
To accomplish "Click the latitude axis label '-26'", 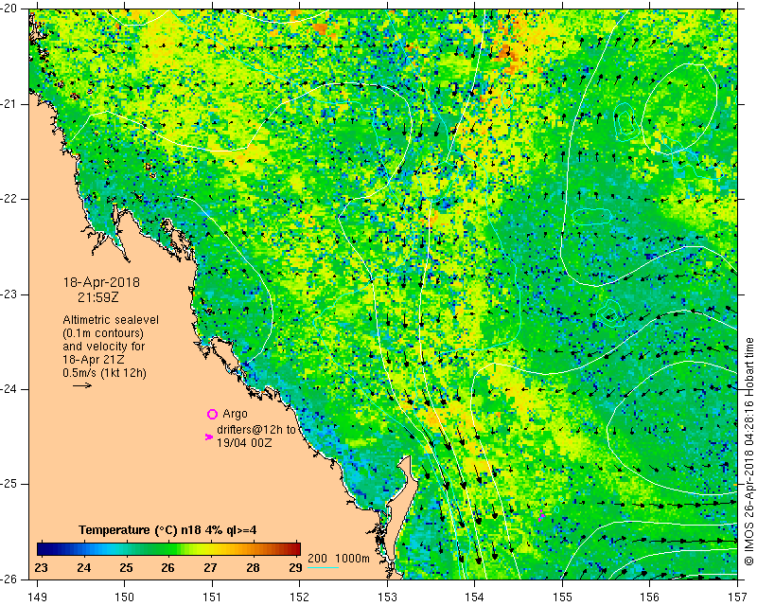I will pyautogui.click(x=9, y=579).
